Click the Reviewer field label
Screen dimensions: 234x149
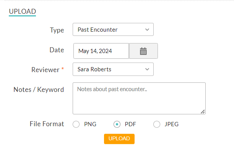click(45, 70)
